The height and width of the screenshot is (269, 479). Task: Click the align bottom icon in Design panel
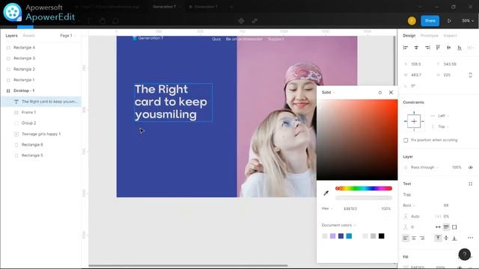(x=460, y=48)
